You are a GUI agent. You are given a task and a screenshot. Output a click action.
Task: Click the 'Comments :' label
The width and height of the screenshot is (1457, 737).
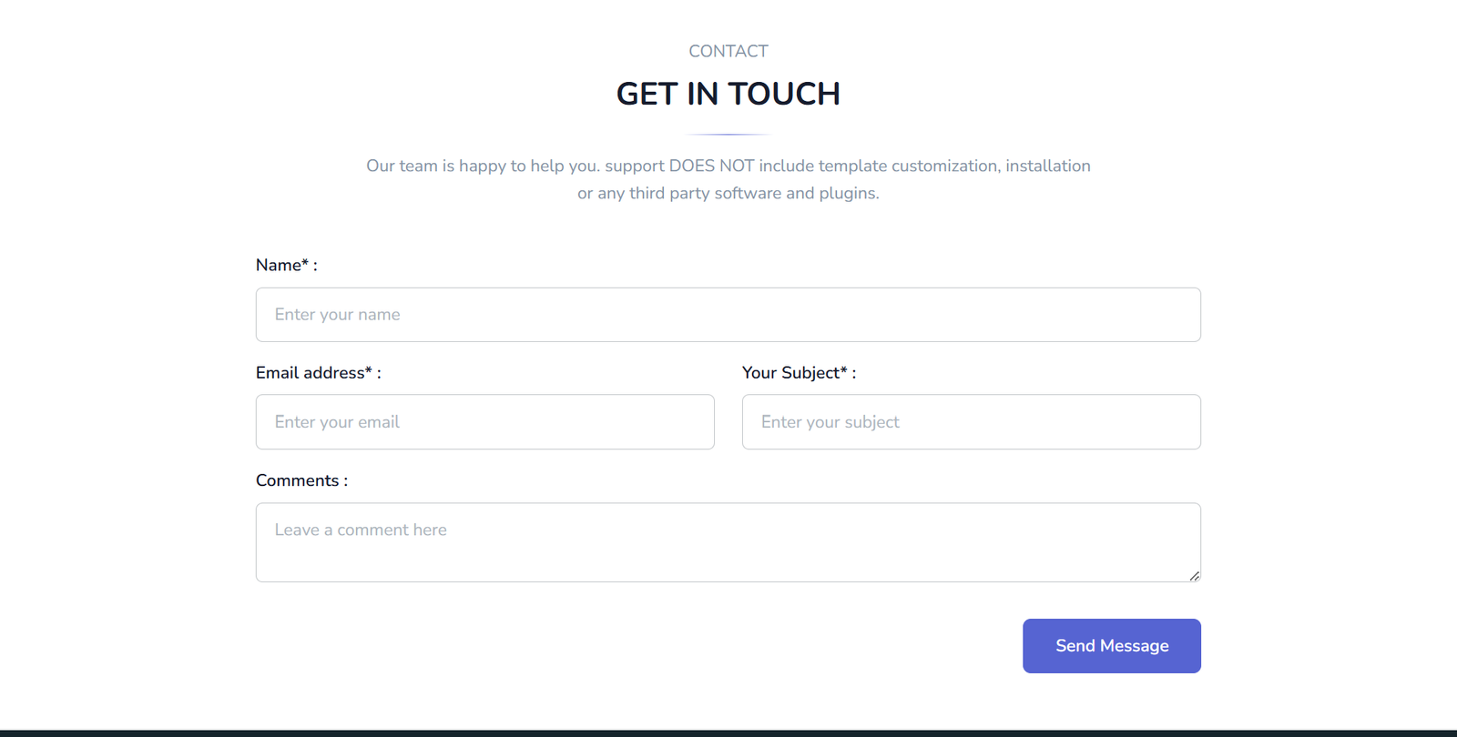pyautogui.click(x=301, y=480)
